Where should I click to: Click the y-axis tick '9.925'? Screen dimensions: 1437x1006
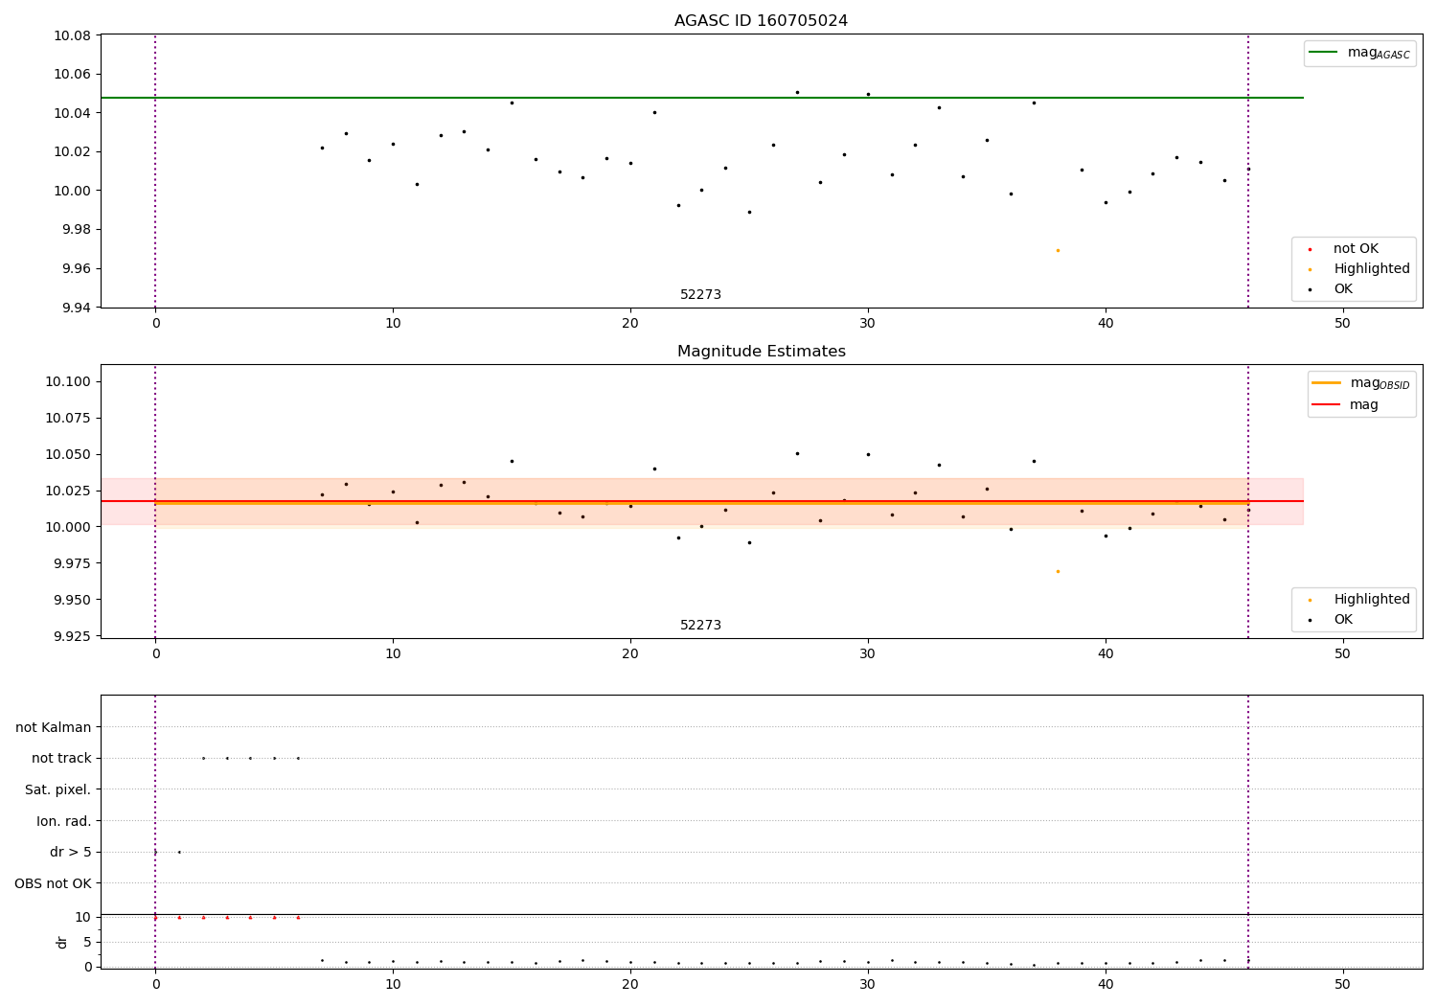point(72,636)
